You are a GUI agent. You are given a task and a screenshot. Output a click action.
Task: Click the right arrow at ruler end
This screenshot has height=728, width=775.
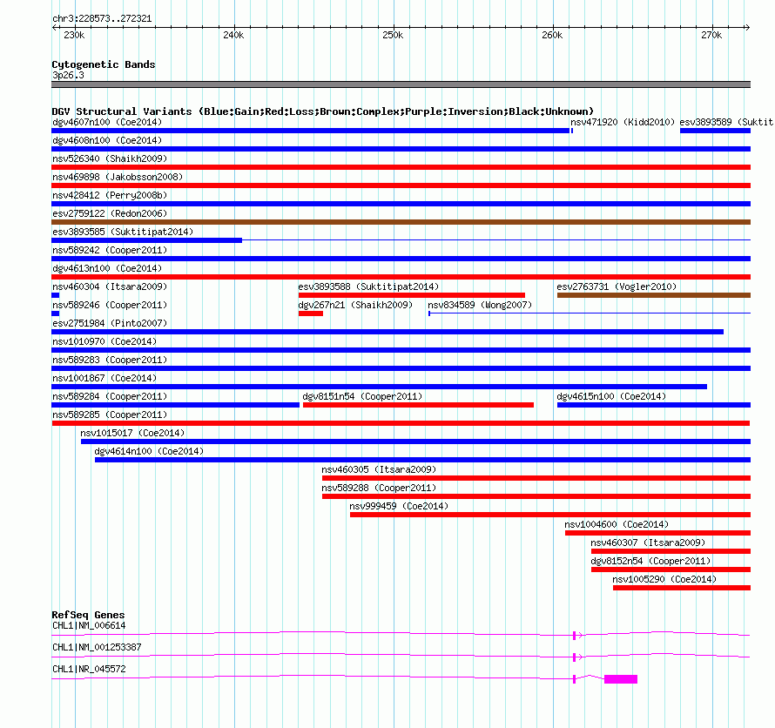[747, 27]
